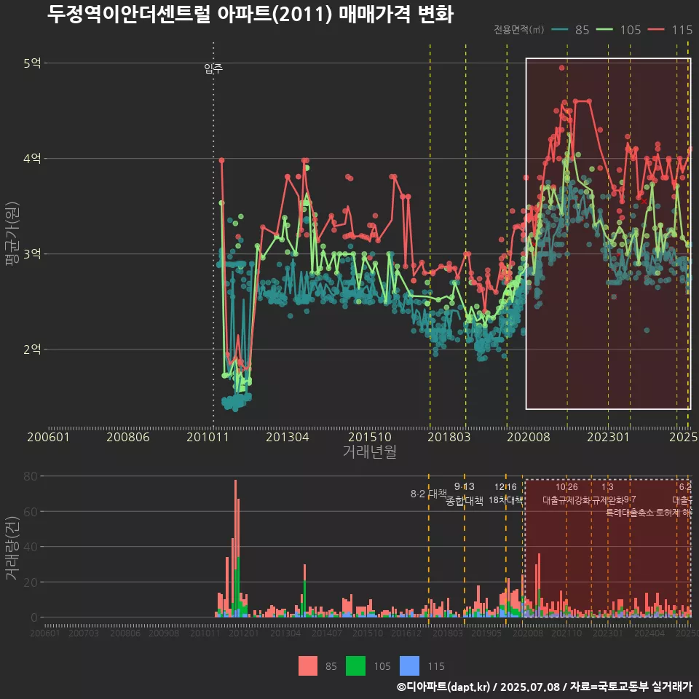Click the 12·16 18차대책 policy annotation
Image resolution: width=699 pixels, height=699 pixels.
point(505,494)
